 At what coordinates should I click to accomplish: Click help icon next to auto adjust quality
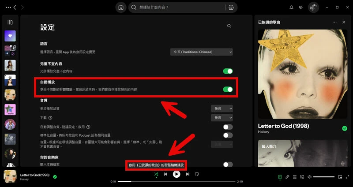tap(88, 127)
